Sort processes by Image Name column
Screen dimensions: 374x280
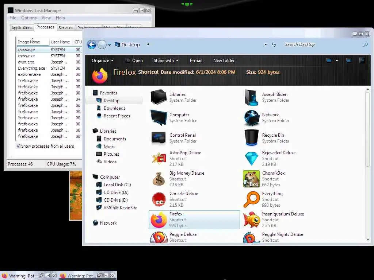point(33,42)
